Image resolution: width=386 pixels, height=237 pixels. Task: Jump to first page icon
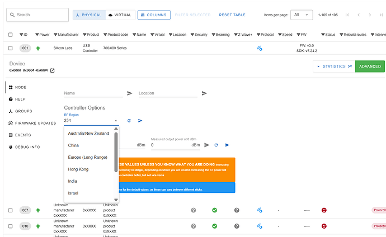point(347,15)
